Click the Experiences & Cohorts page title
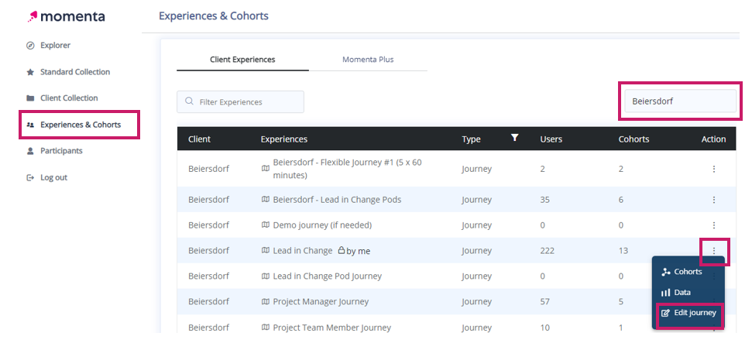This screenshot has width=752, height=350. pyautogui.click(x=214, y=15)
